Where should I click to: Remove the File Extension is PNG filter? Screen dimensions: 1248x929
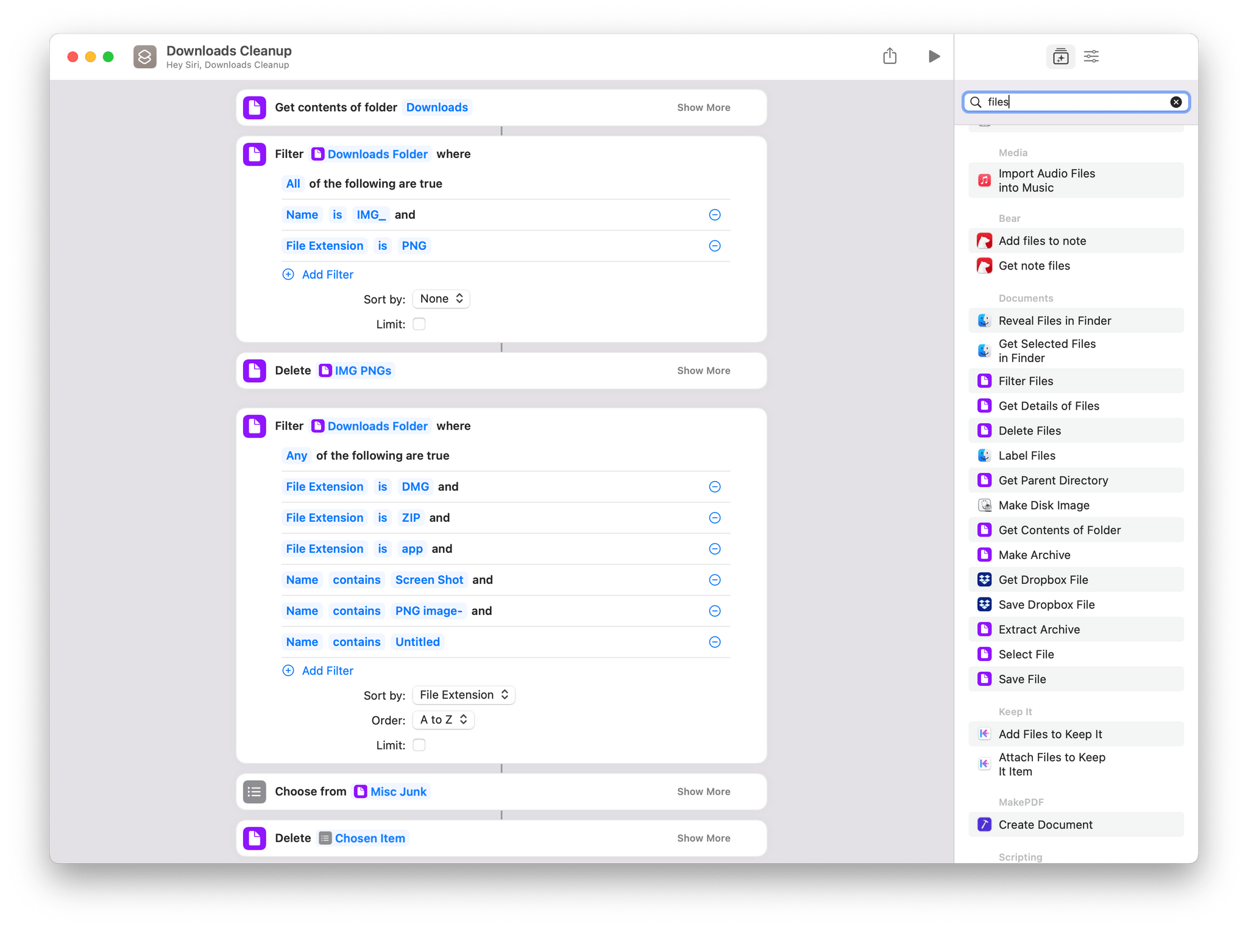pos(715,246)
